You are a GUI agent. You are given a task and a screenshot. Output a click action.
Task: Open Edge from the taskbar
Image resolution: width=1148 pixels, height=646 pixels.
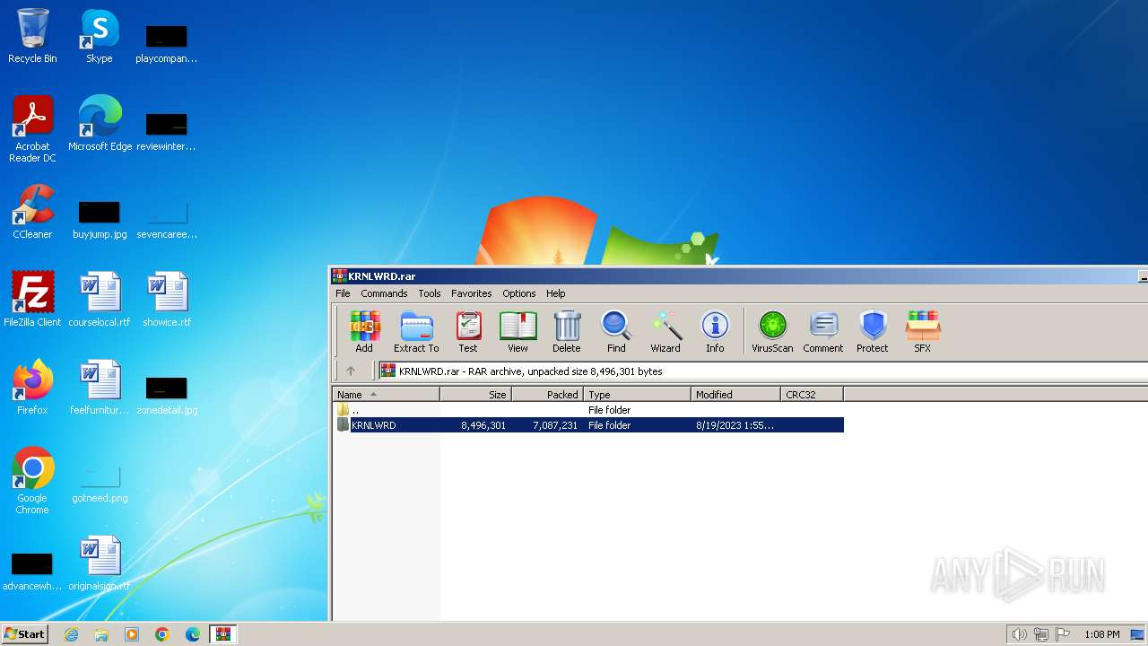pyautogui.click(x=193, y=634)
